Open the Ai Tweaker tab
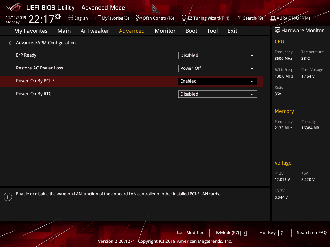The image size is (330, 247). [95, 31]
